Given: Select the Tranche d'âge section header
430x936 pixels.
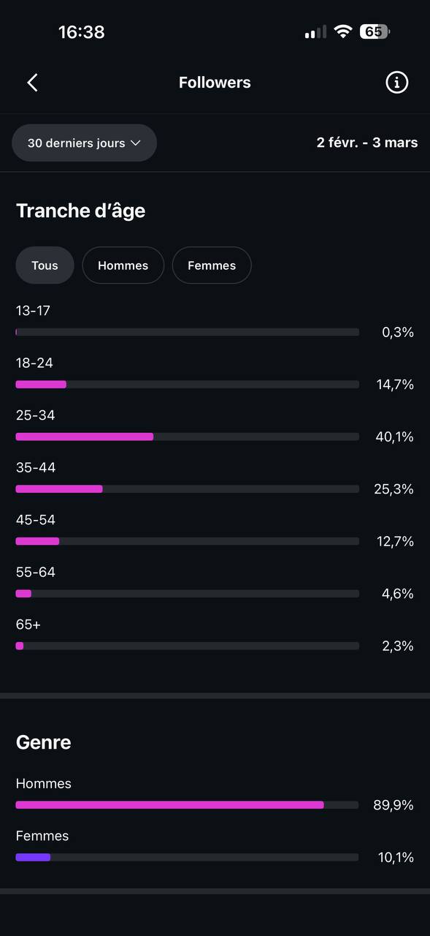Looking at the screenshot, I should (x=80, y=211).
